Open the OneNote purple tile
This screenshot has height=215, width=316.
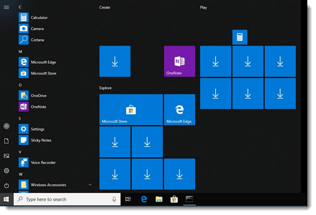pyautogui.click(x=180, y=61)
